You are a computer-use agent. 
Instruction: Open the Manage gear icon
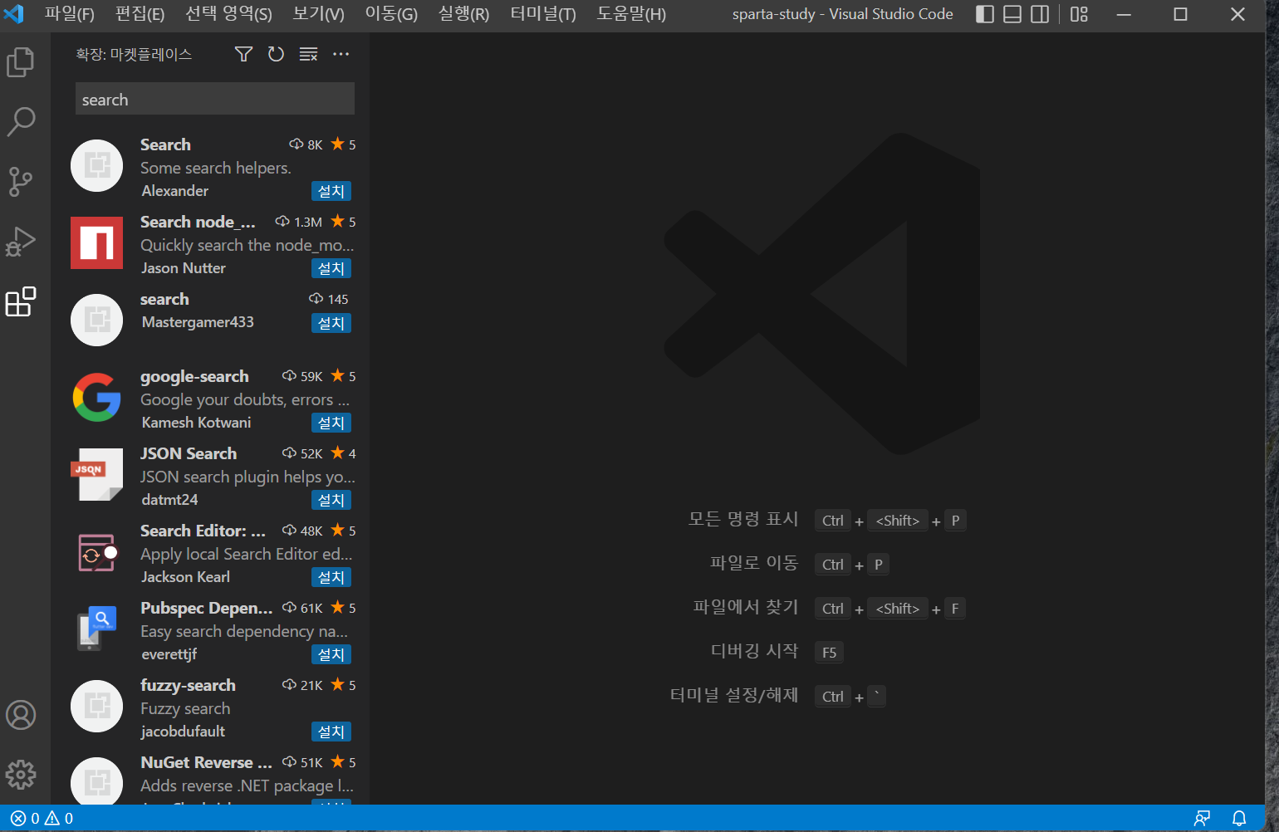tap(21, 775)
